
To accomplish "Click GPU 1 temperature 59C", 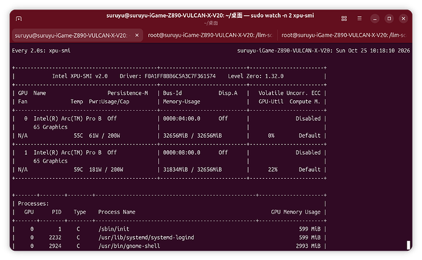I will pyautogui.click(x=78, y=169).
